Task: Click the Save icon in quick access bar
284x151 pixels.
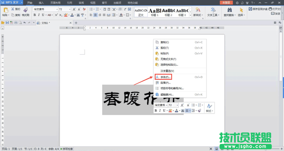Action: [x=7, y=23]
